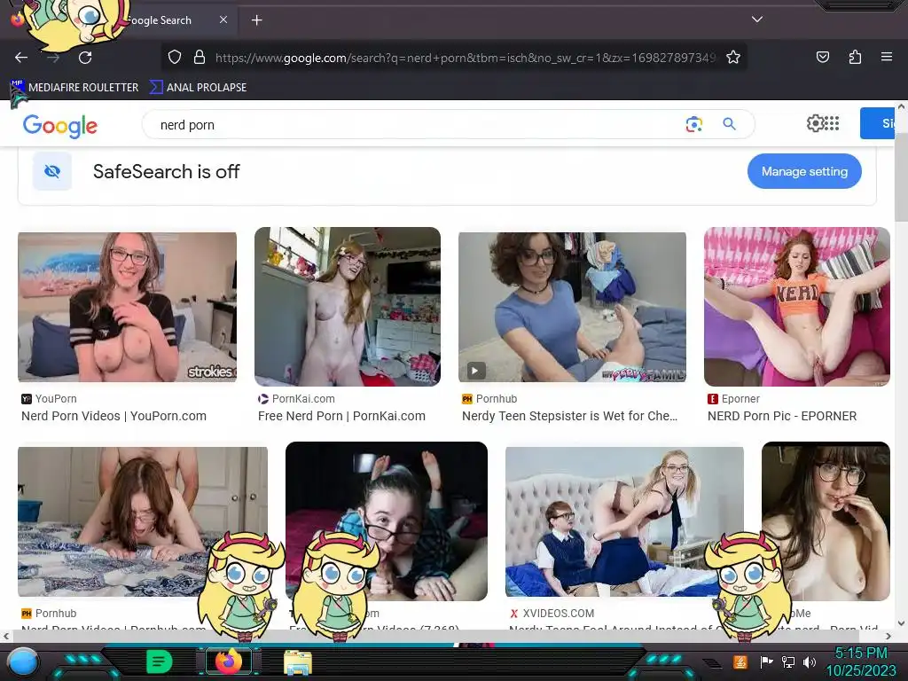
Task: Click the address bar URL field
Action: tap(465, 58)
